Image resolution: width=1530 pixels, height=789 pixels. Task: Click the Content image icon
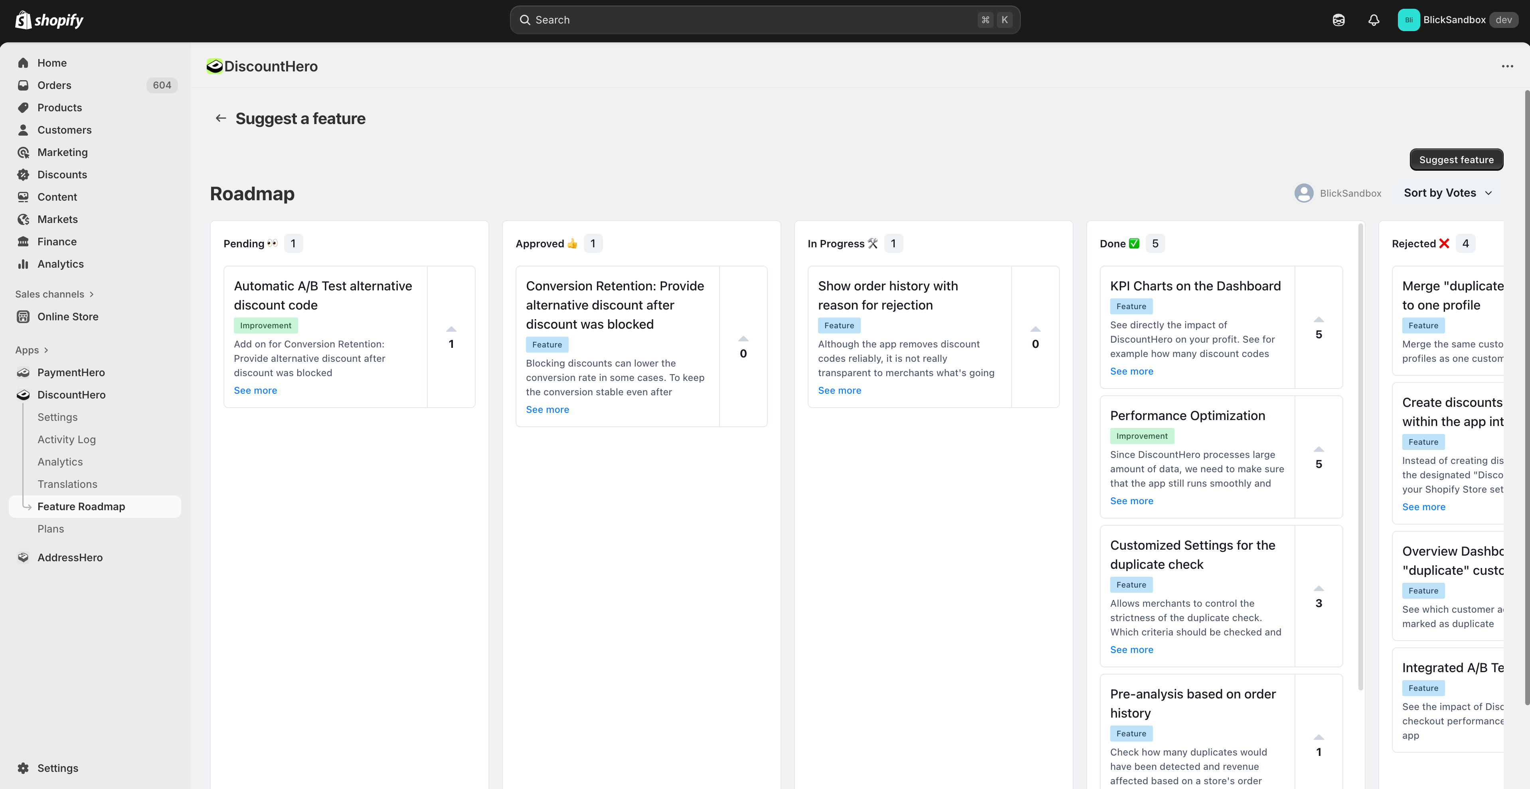23,197
